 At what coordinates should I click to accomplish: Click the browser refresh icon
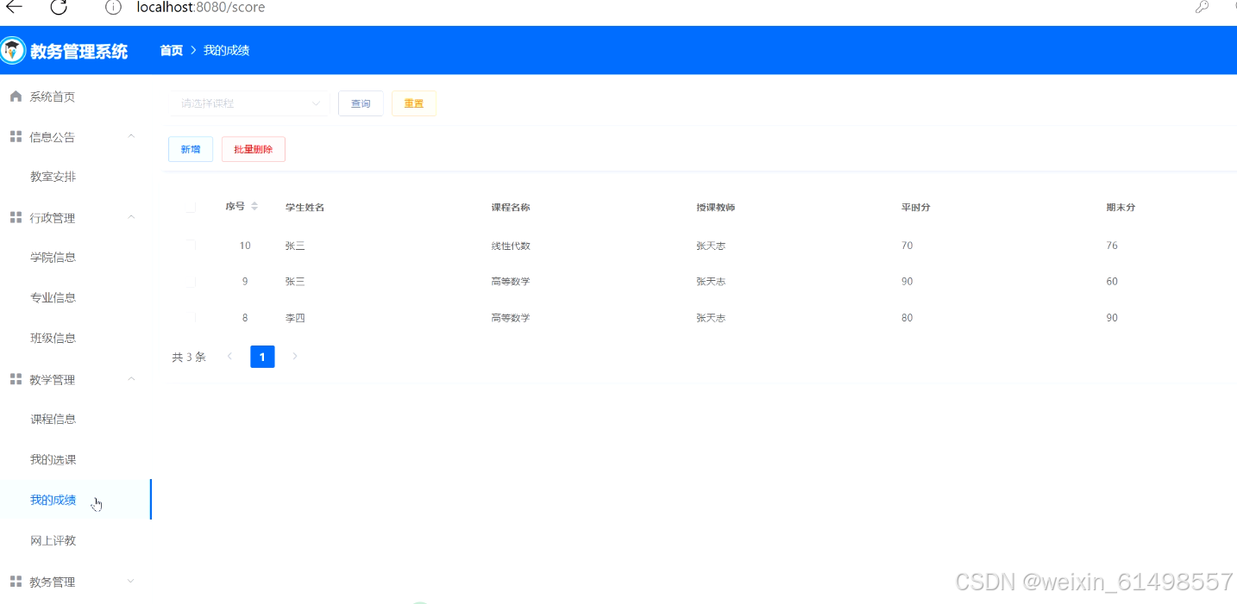(x=58, y=8)
